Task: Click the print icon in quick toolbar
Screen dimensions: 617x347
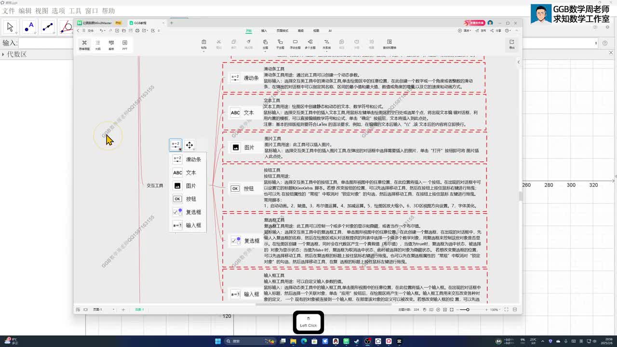Action: coord(137,31)
